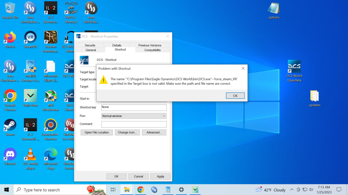This screenshot has width=348, height=195.
Task: Click the volume icon in system tray
Action: [x=311, y=190]
